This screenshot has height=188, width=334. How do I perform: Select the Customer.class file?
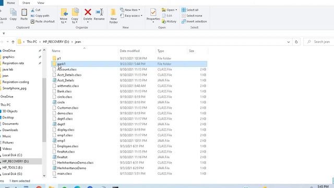[x=129, y=108]
